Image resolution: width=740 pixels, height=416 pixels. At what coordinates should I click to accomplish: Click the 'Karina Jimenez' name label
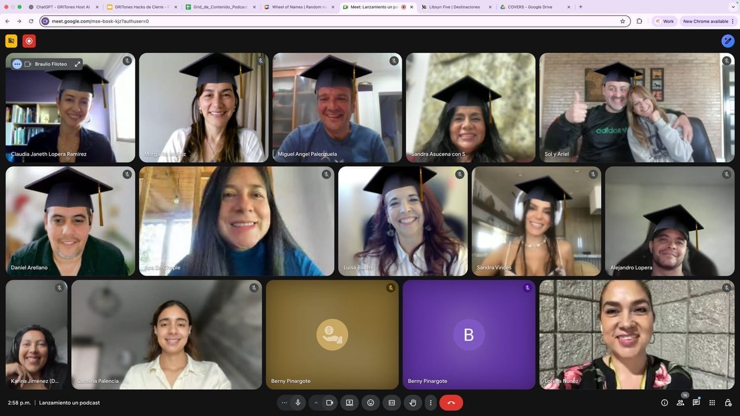[35, 381]
